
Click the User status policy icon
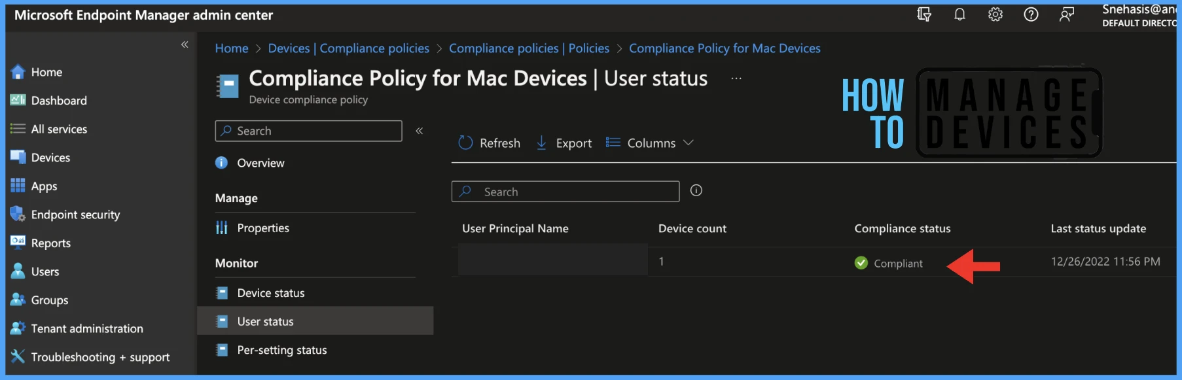tap(222, 321)
